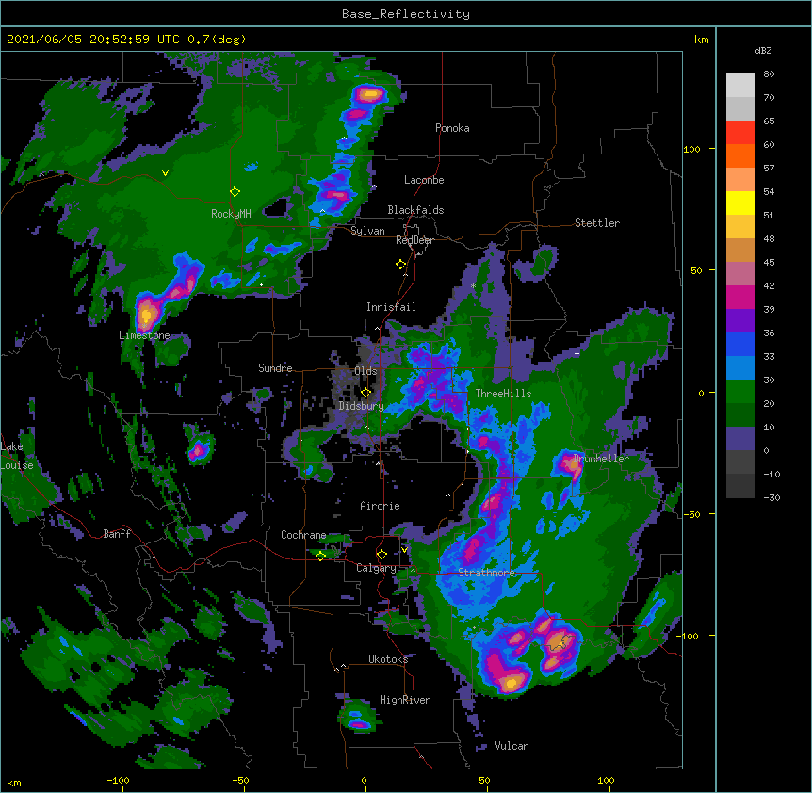The height and width of the screenshot is (793, 812).
Task: Click the Lake Louise label
Action: 17,456
